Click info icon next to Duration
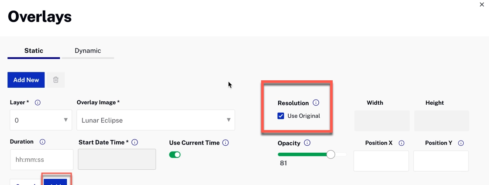Viewport: 489px width, 185px height. click(x=42, y=142)
